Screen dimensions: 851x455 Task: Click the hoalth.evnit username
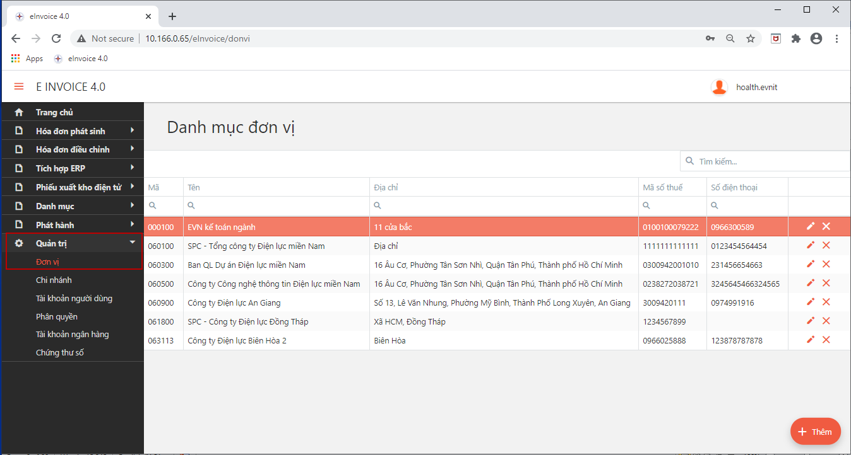point(756,88)
